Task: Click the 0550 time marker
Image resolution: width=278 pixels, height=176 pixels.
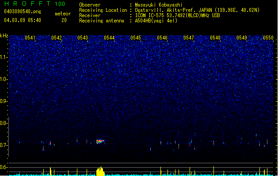Action: 268,38
